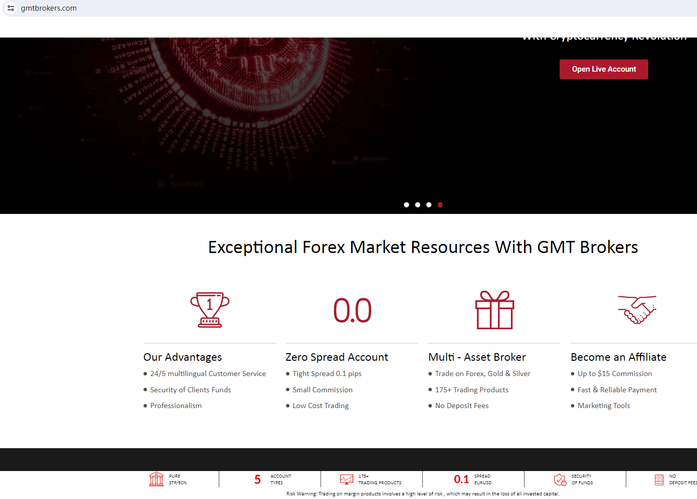Click the 'PURE STP/ECN' footer label
This screenshot has width=697, height=499.
click(x=178, y=480)
